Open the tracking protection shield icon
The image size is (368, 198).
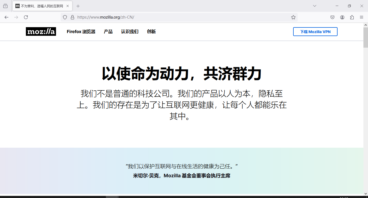coord(65,17)
